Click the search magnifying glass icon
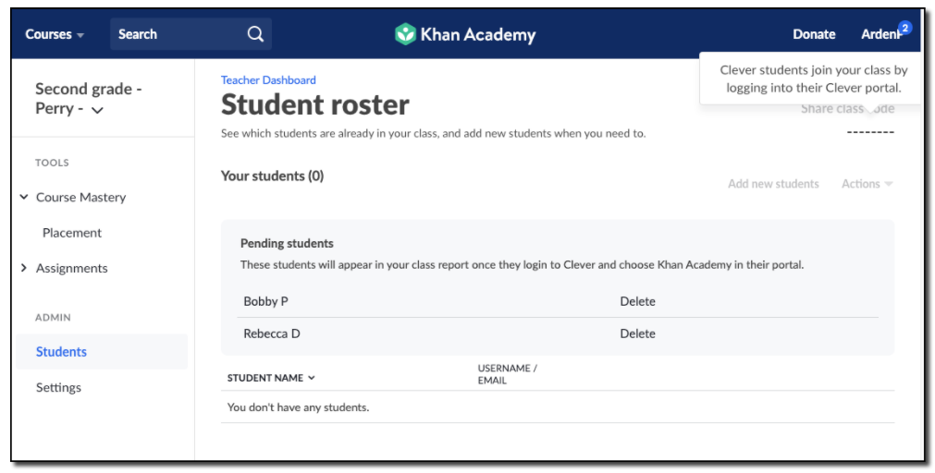Image resolution: width=935 pixels, height=473 pixels. (x=255, y=34)
